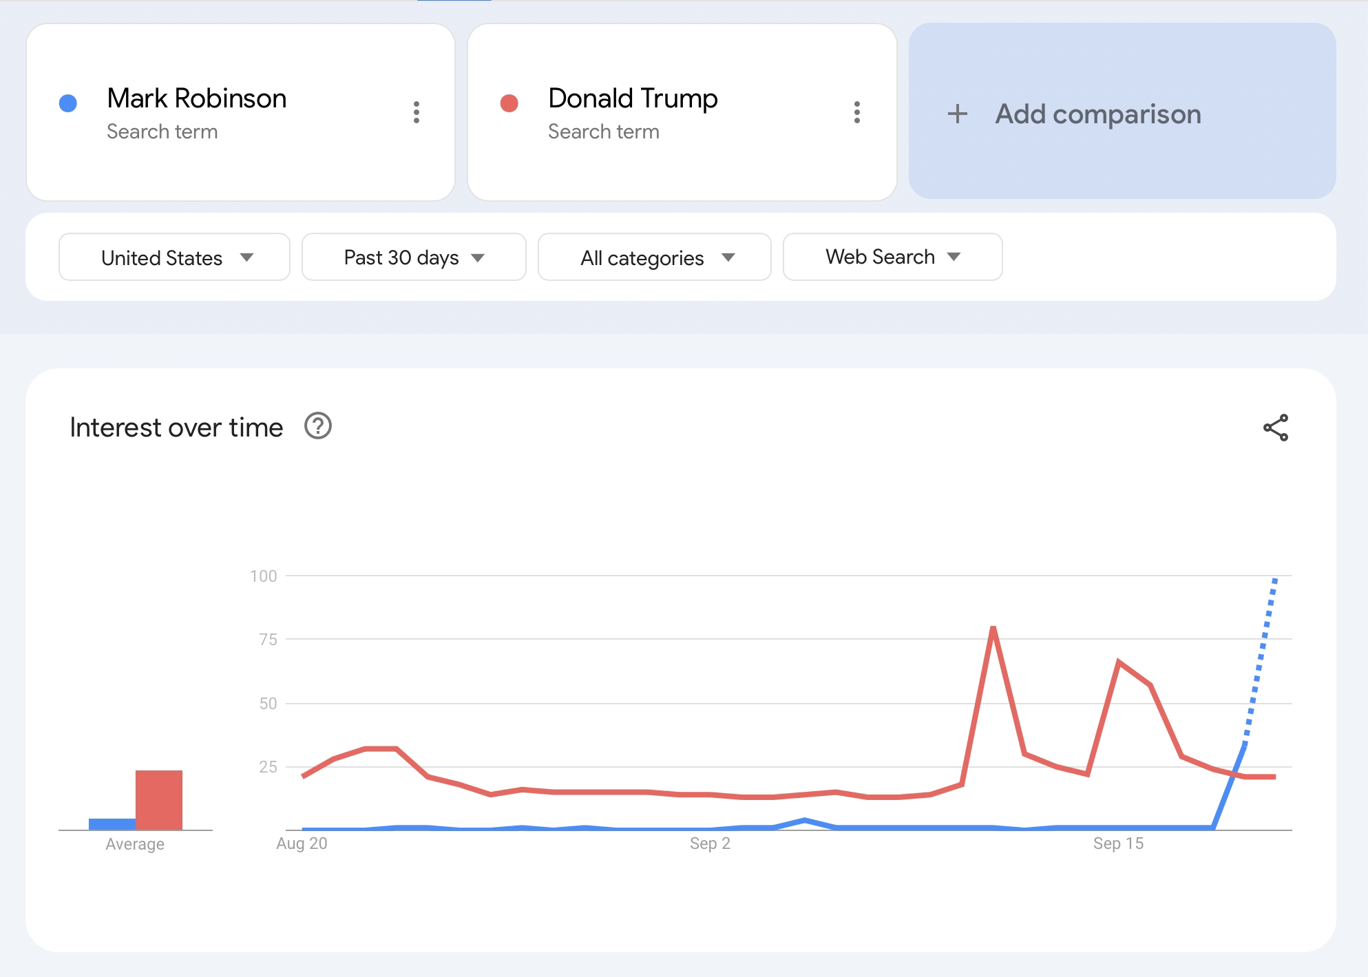Click the Sep 15 x-axis label
Viewport: 1368px width, 977px height.
click(1118, 843)
